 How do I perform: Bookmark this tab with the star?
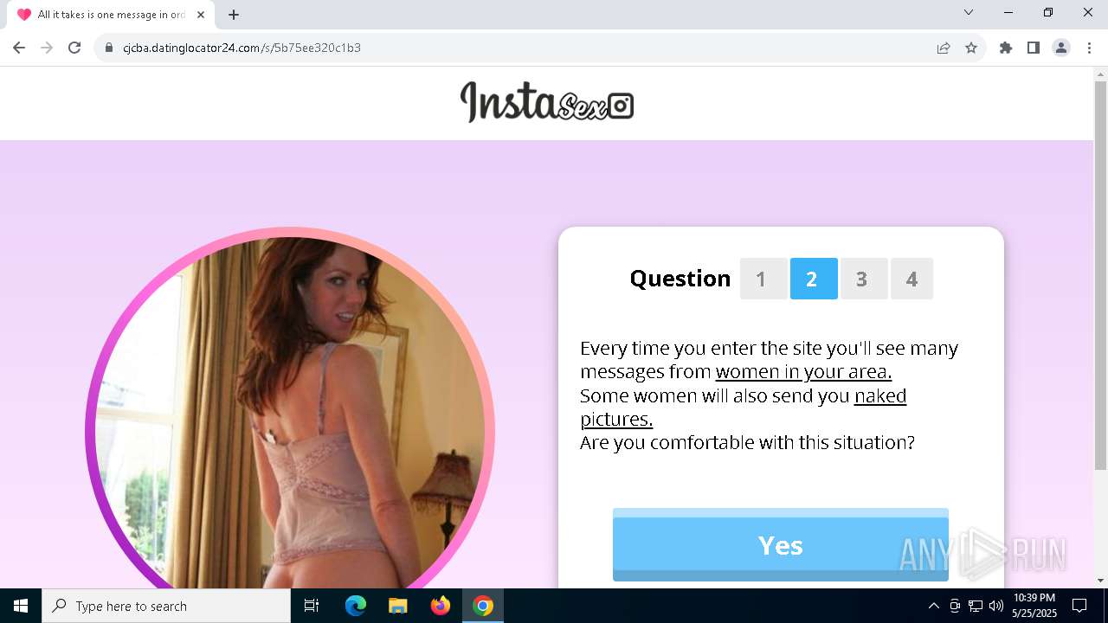971,48
